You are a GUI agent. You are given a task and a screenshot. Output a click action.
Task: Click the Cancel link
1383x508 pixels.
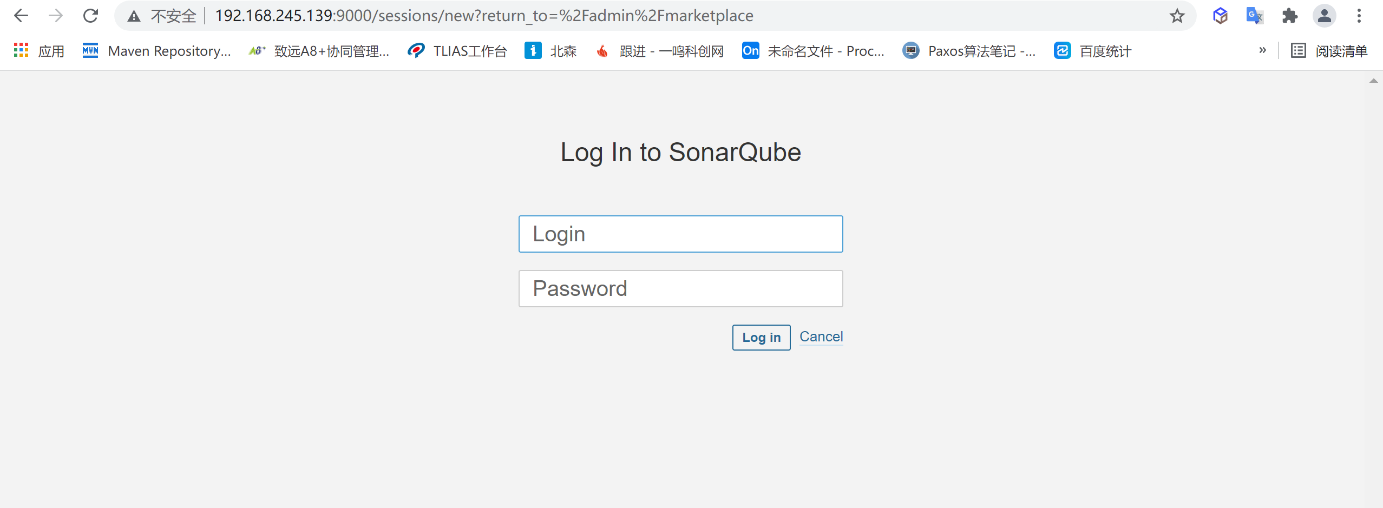pyautogui.click(x=821, y=337)
